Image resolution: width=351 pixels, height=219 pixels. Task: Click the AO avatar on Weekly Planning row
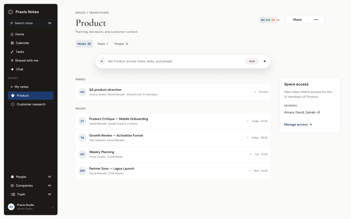82,154
